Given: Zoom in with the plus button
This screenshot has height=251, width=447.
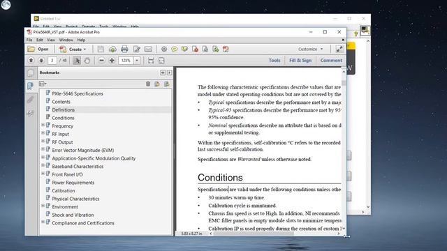Looking at the screenshot, I should pos(112,61).
